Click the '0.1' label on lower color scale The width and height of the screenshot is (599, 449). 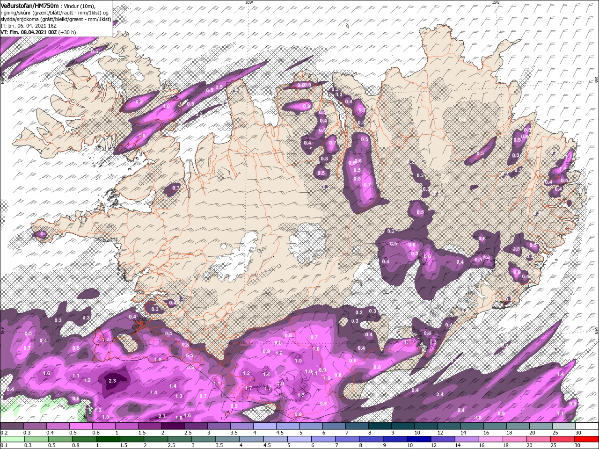pos(4,446)
